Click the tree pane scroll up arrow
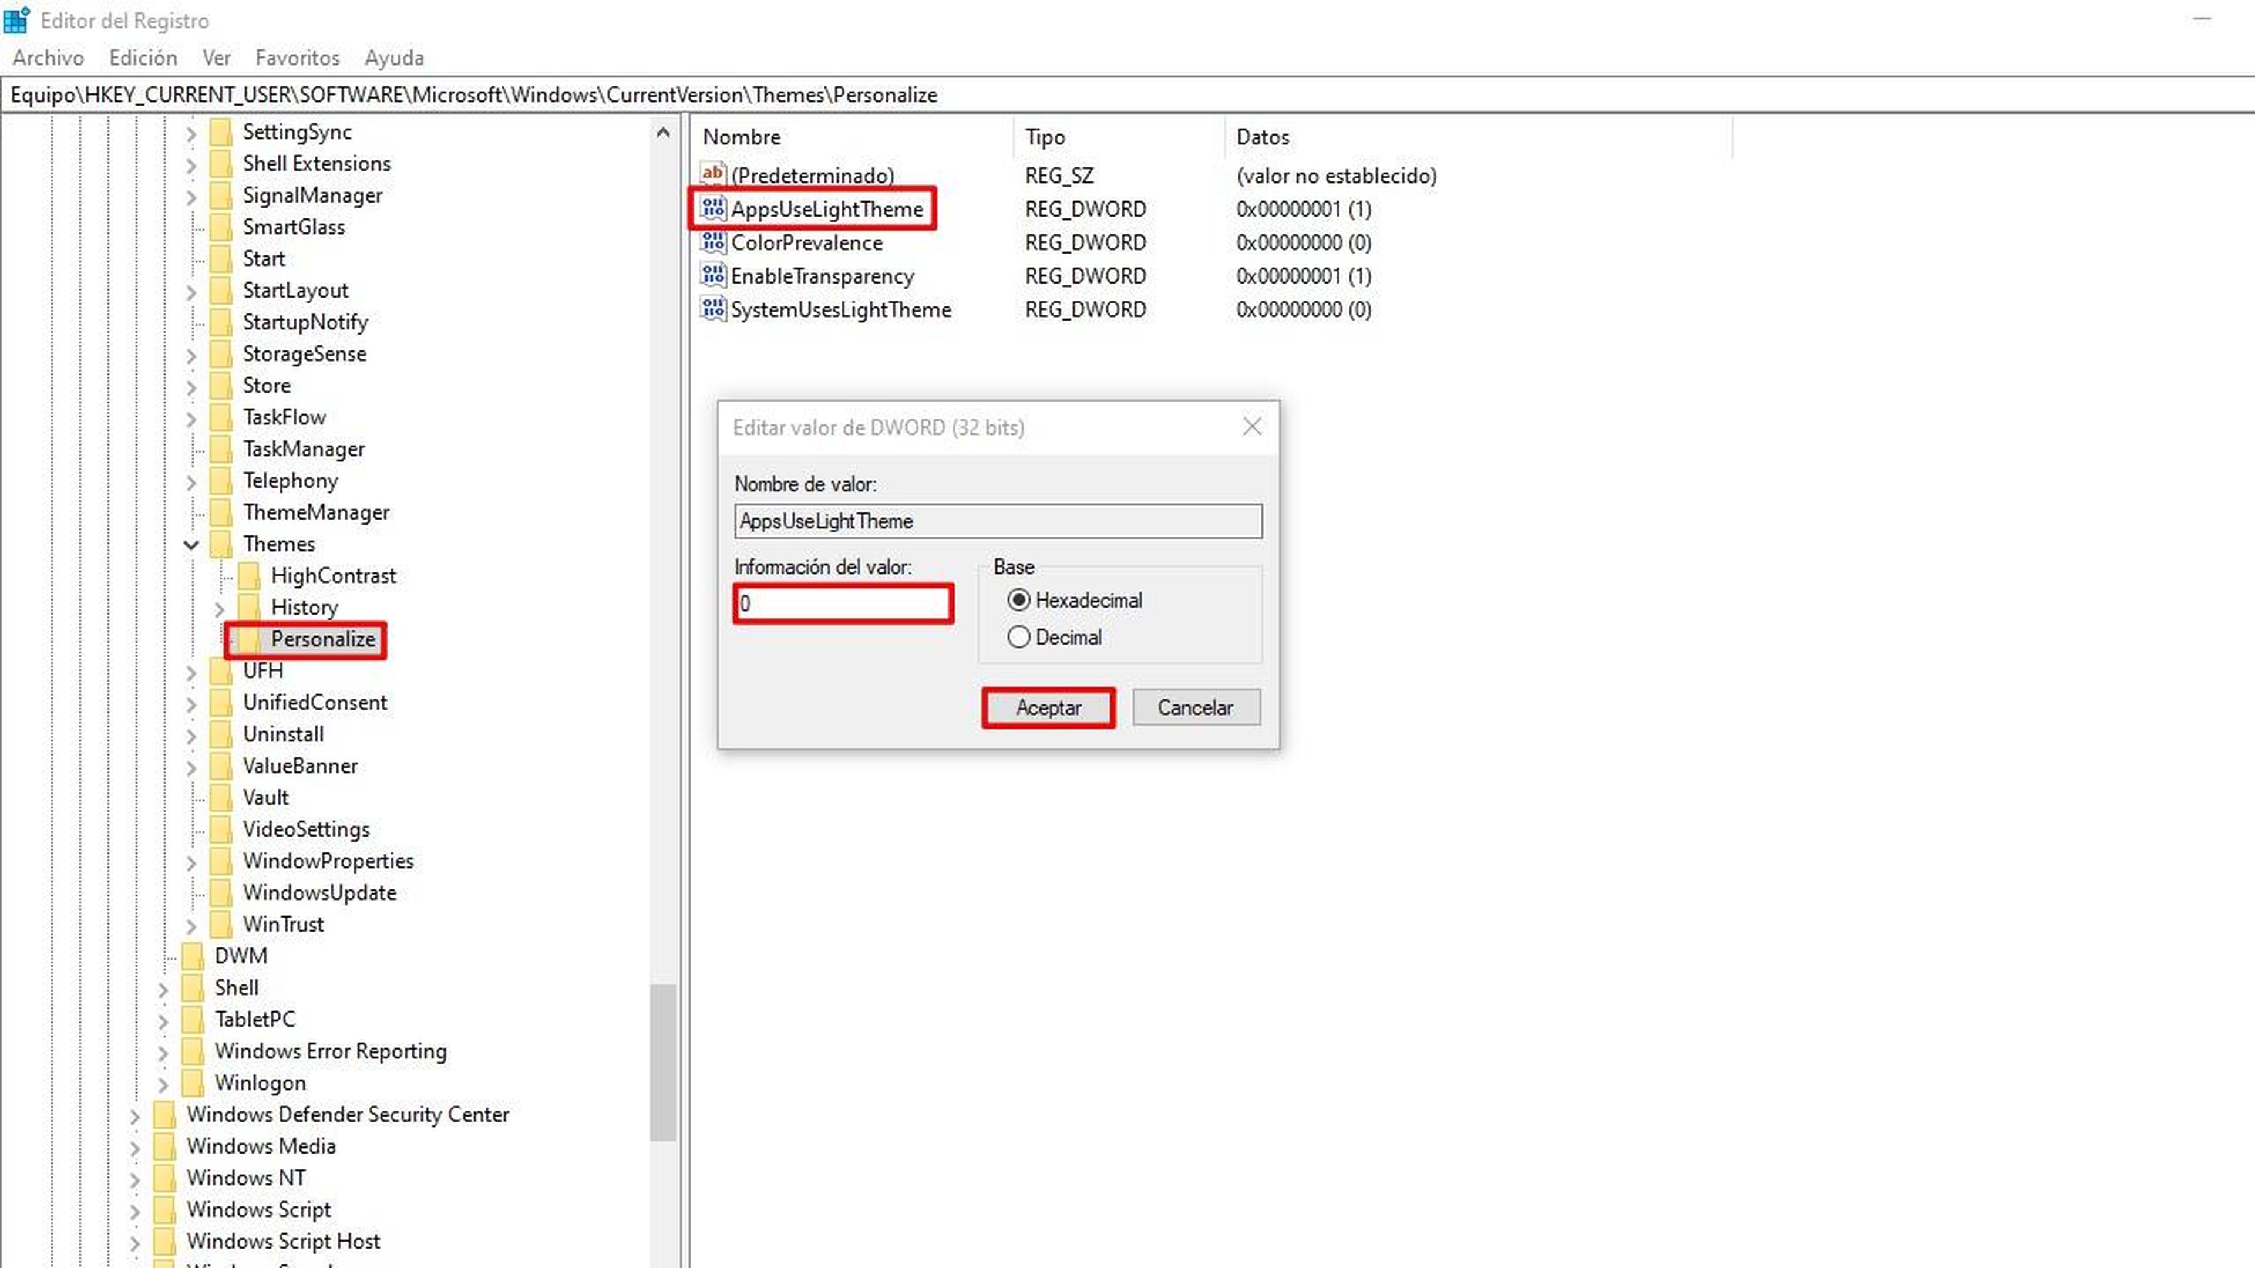 (x=662, y=133)
